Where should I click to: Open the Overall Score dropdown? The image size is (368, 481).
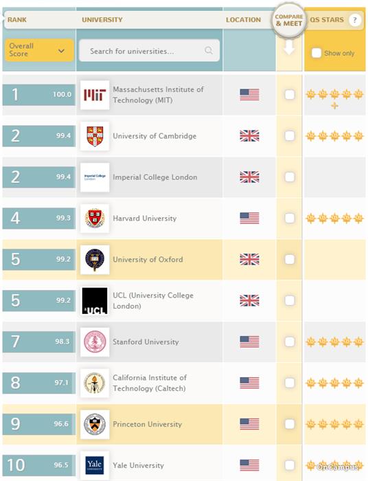[39, 50]
